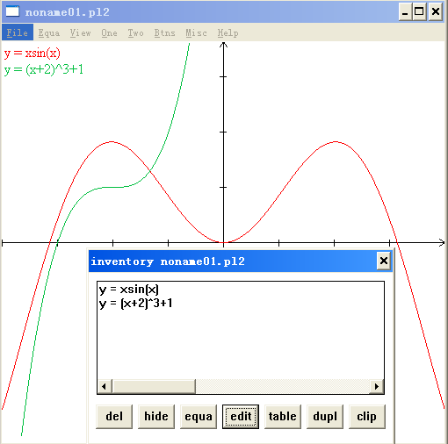Screen dimensions: 448x444
Task: Close the noname01.pl2 main window
Action: [x=436, y=11]
